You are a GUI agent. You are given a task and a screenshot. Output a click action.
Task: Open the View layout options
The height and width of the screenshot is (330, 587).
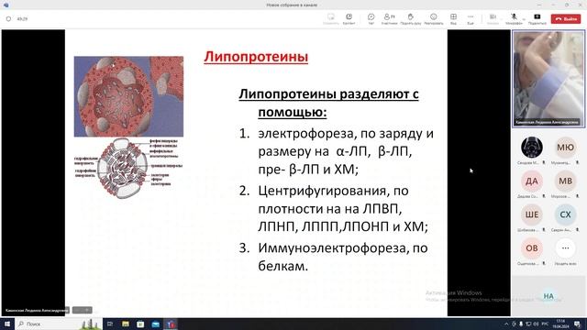click(453, 18)
